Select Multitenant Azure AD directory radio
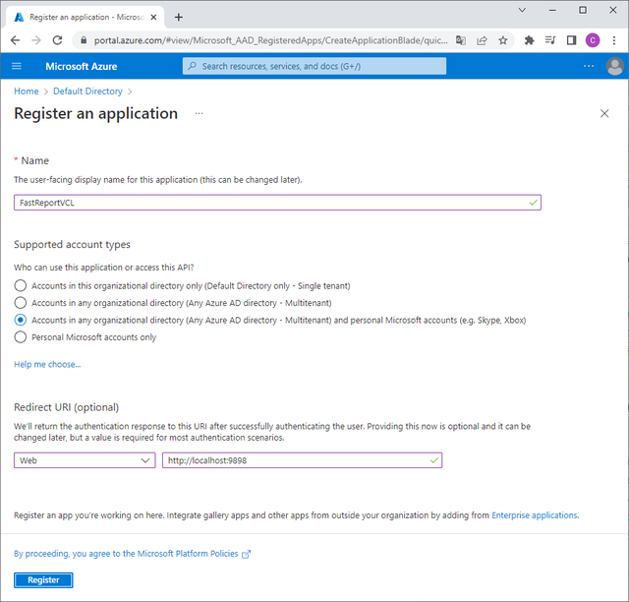This screenshot has height=602, width=629. (x=21, y=302)
